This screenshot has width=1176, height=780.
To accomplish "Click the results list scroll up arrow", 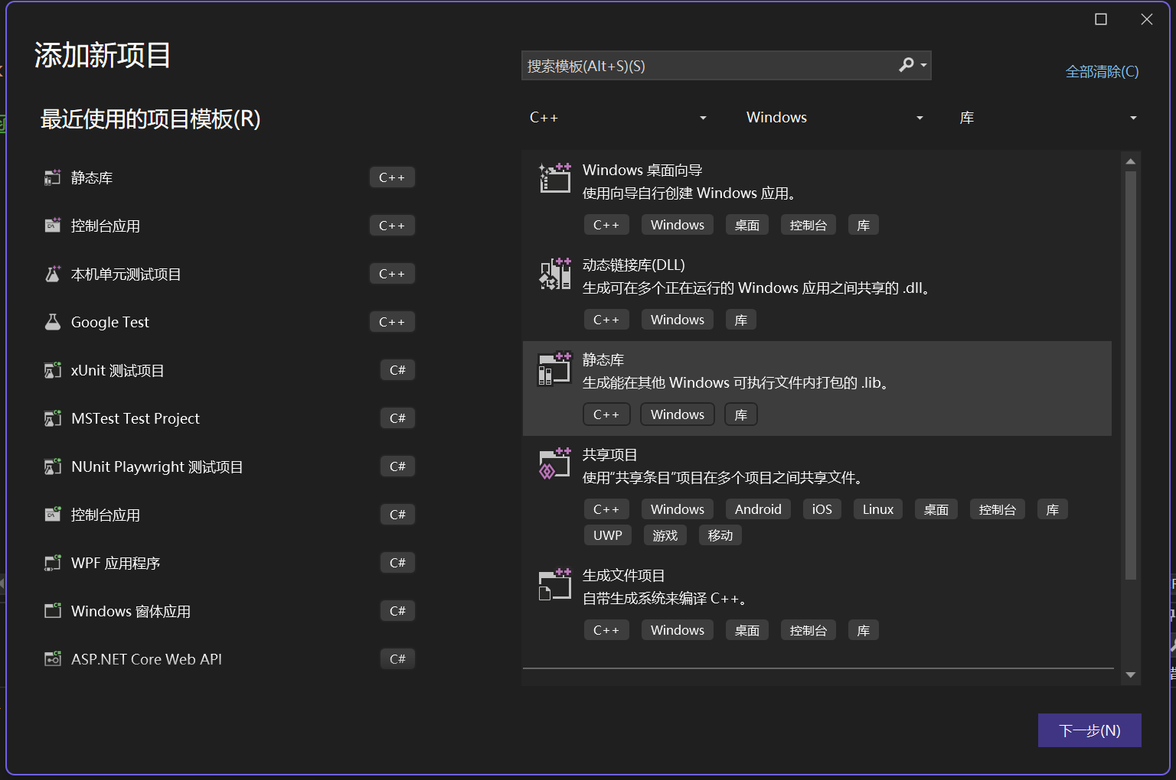I will (1131, 161).
